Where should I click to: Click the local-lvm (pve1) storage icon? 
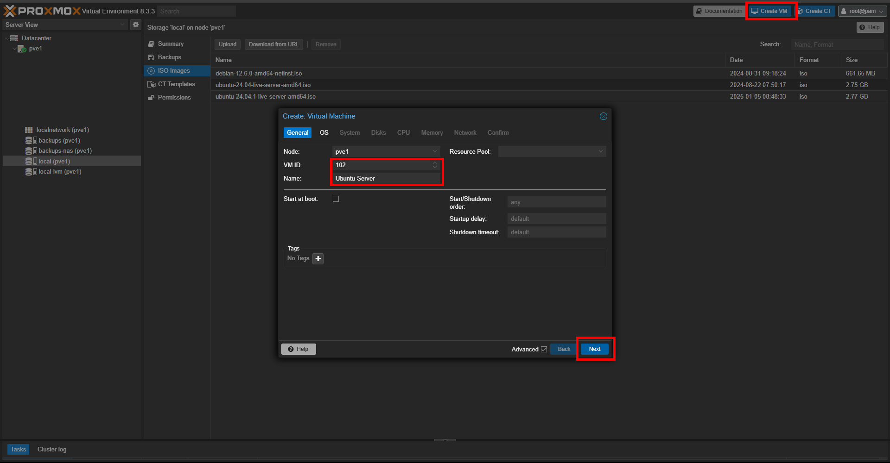point(31,172)
